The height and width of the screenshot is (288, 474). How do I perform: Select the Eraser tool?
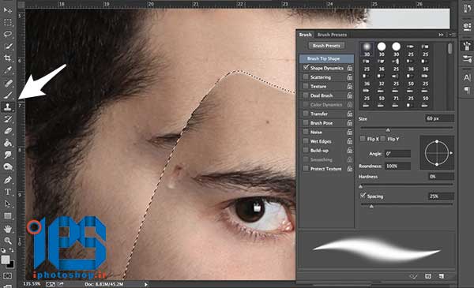[8, 131]
